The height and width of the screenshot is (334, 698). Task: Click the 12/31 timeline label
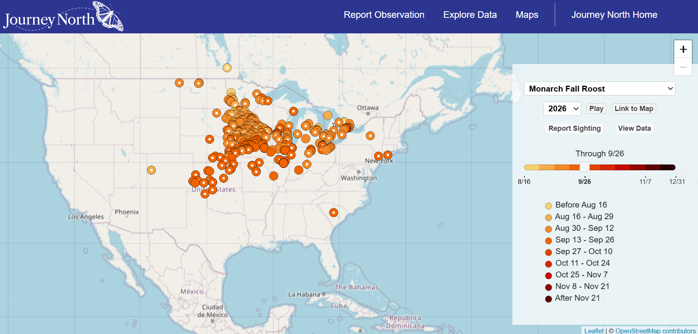(677, 182)
